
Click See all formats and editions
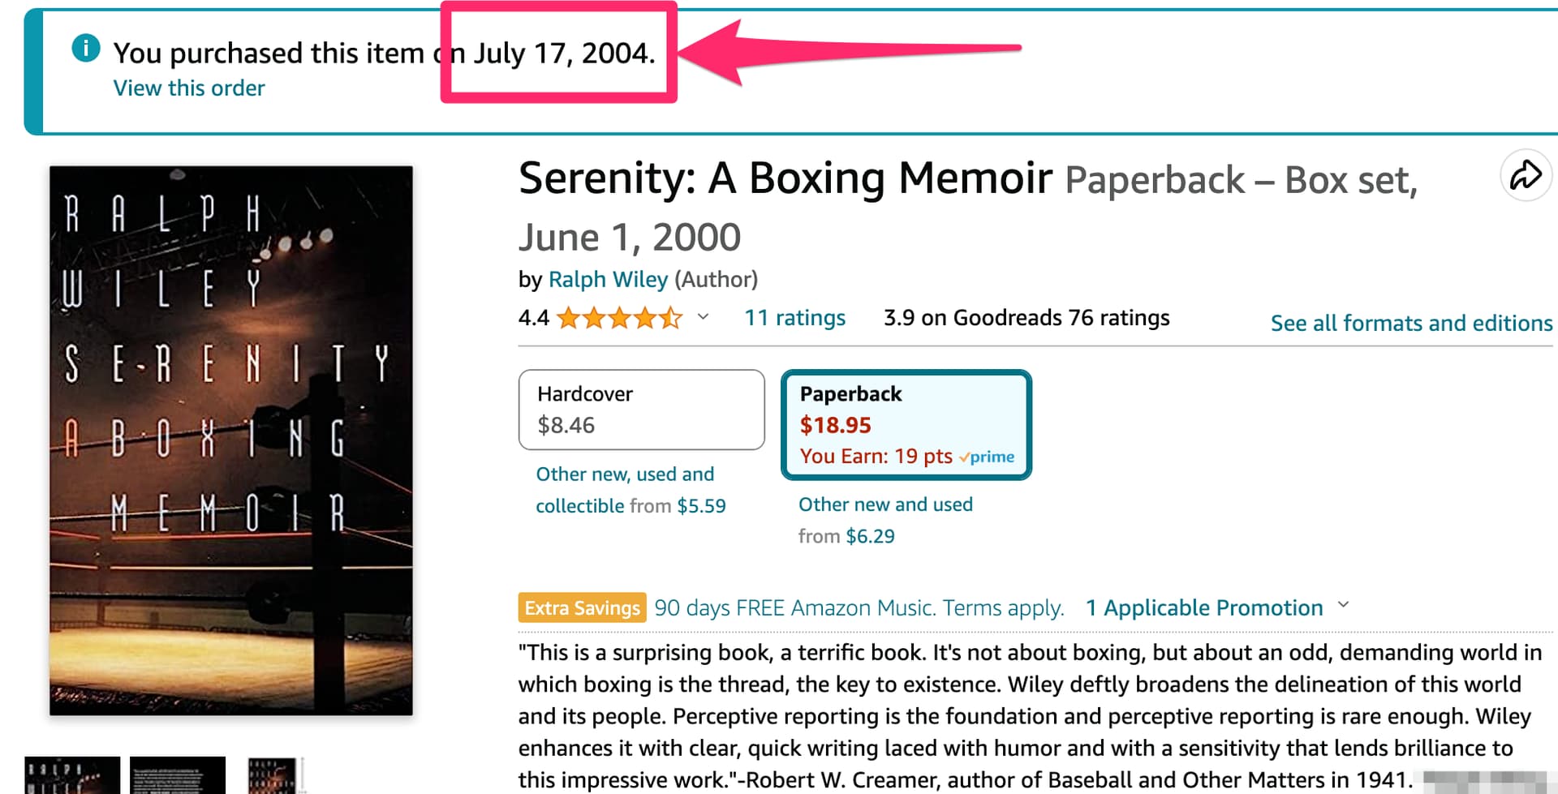(1411, 323)
